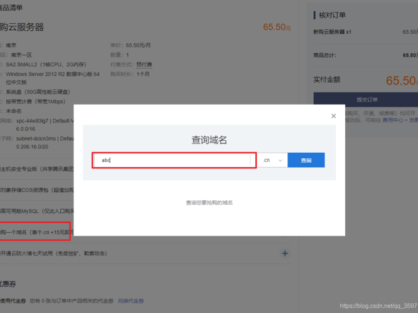Screen dimensions: 418x313
Task: Click the 对象存储COS资源包 add-on row
Action: [x=37, y=190]
